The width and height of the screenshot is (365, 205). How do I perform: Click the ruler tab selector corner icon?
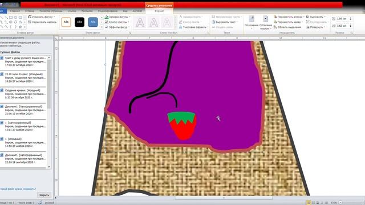click(x=56, y=38)
